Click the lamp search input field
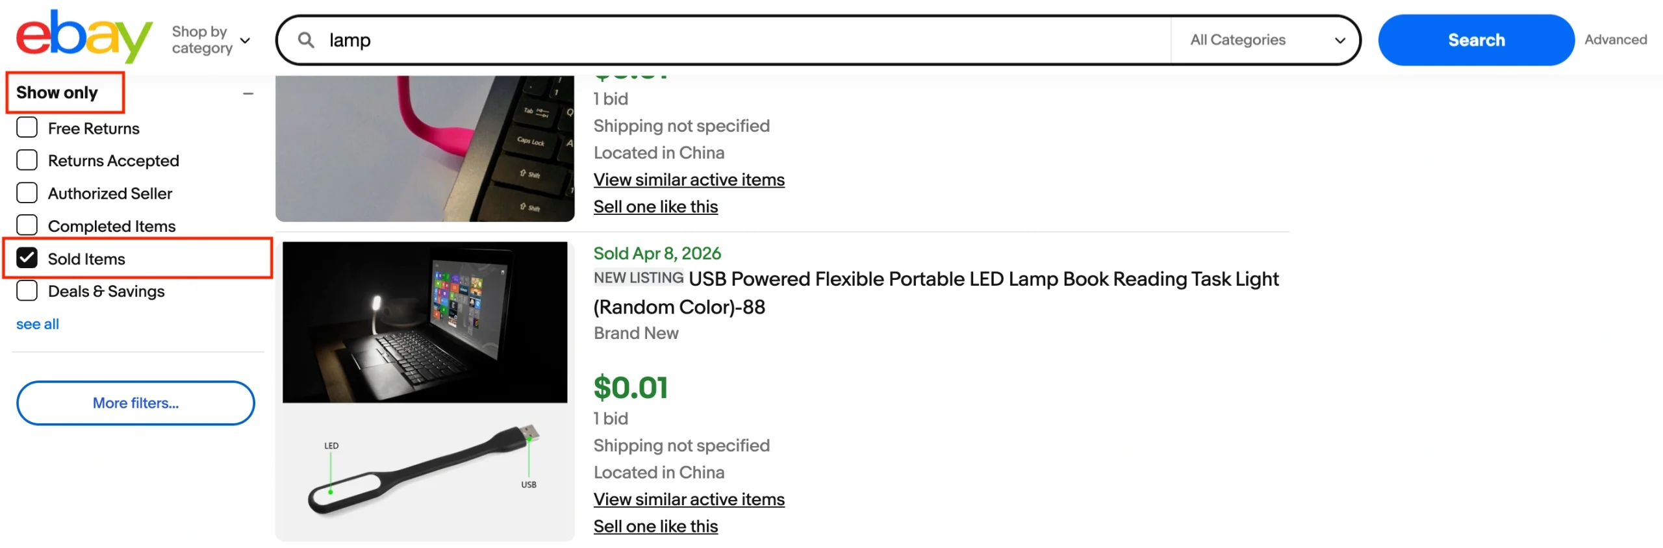This screenshot has width=1663, height=548. click(747, 40)
